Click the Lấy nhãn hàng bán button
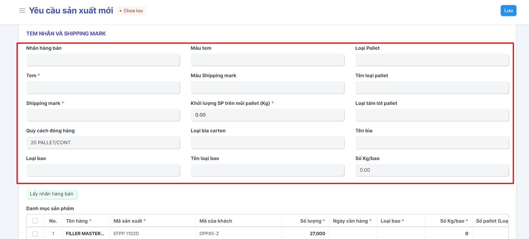 coord(52,194)
